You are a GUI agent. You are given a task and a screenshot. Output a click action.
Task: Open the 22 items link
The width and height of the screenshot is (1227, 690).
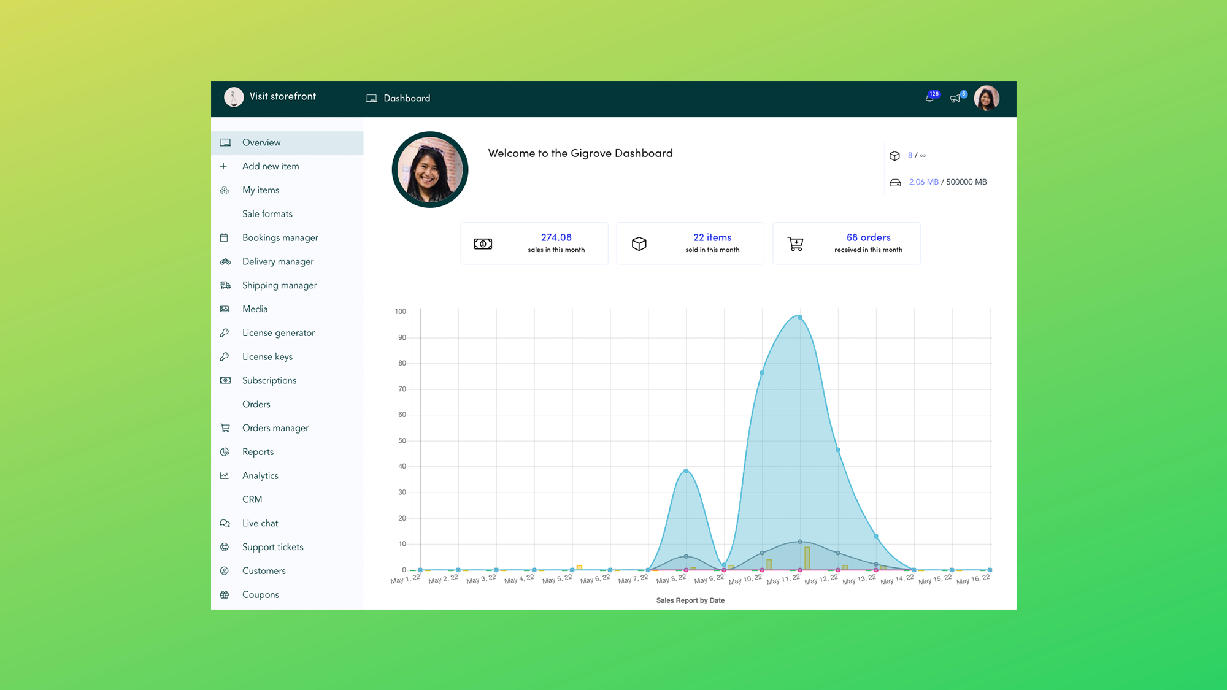712,237
